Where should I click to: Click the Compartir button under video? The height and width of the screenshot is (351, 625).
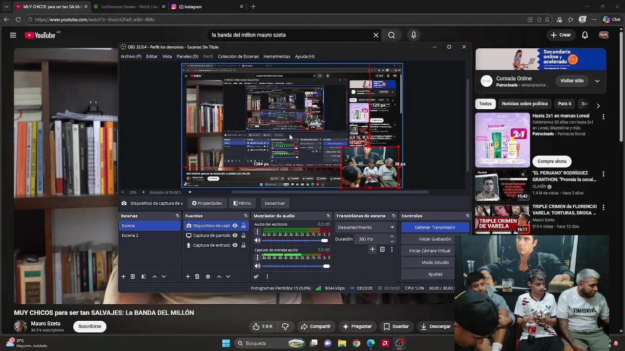click(x=315, y=326)
